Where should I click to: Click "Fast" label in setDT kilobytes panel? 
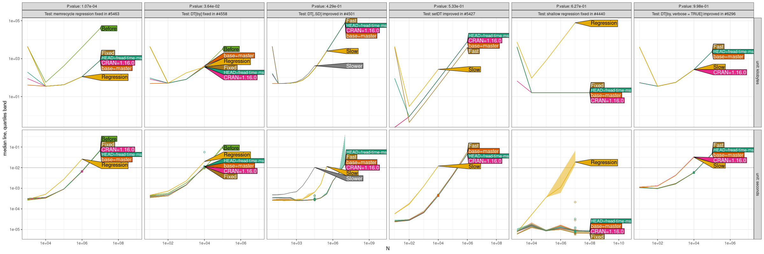click(474, 51)
